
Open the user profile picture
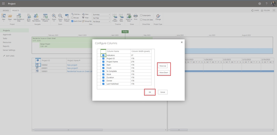tap(273, 3)
